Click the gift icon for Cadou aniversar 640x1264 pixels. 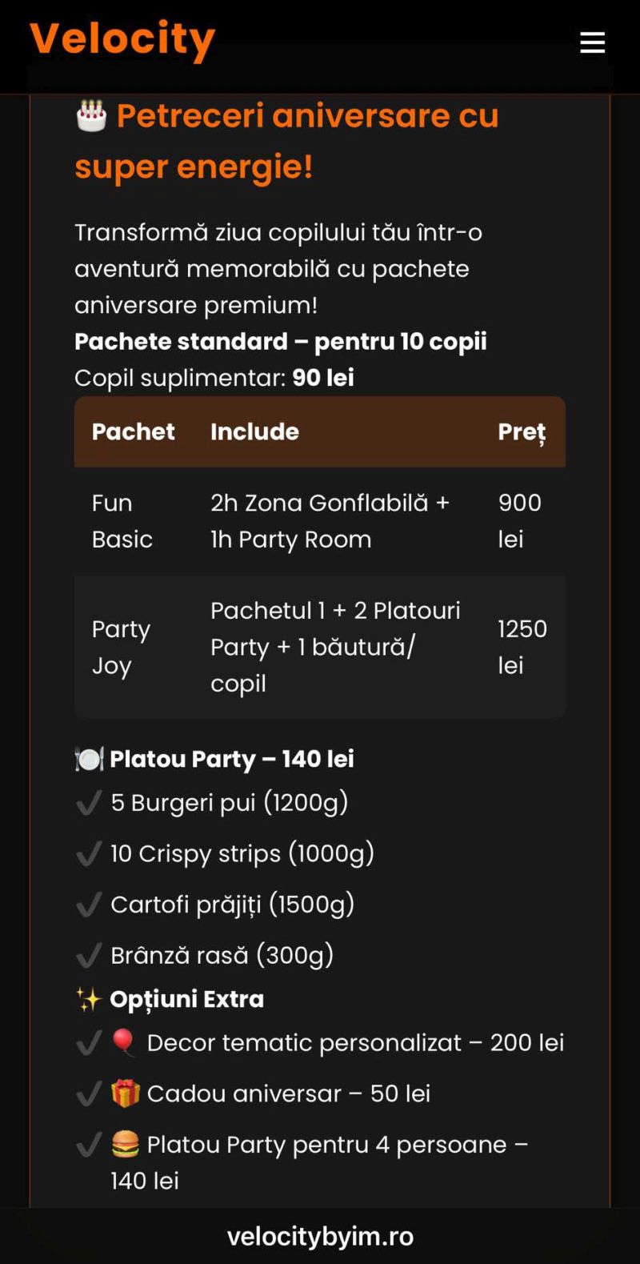pos(125,1093)
